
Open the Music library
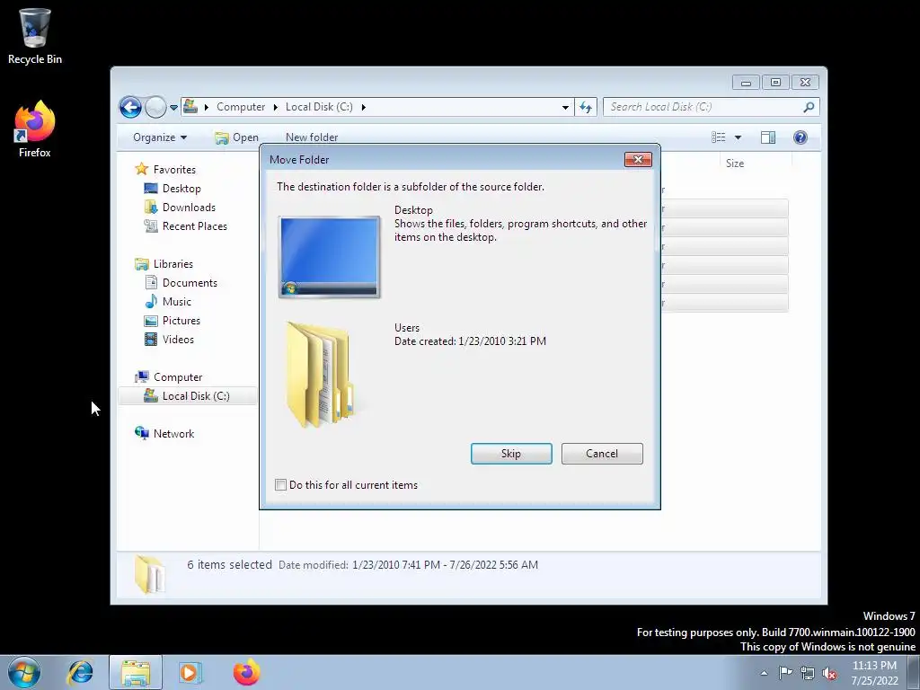point(177,302)
